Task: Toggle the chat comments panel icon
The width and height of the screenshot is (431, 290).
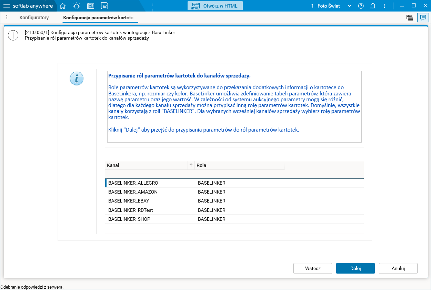Action: coord(423,18)
